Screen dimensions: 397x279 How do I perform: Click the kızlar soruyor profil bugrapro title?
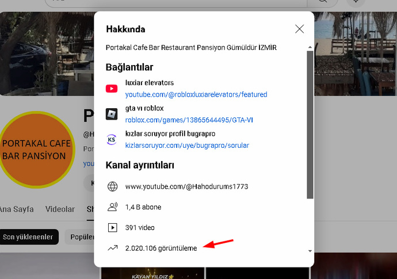[170, 133]
